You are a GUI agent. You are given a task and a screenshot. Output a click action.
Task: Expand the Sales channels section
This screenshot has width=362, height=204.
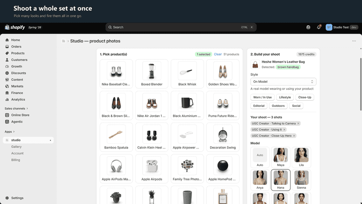click(x=16, y=109)
